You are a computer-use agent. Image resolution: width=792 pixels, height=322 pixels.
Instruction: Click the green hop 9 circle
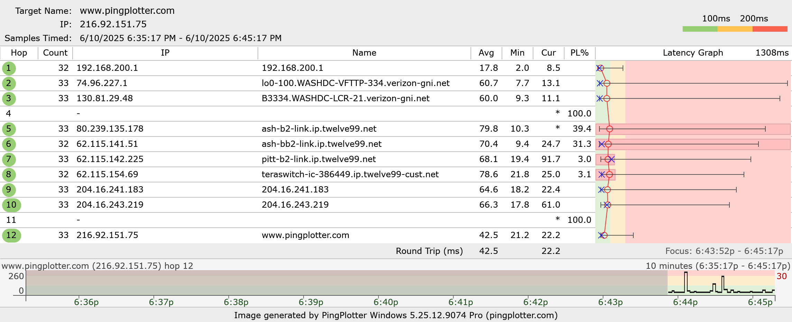pos(9,190)
